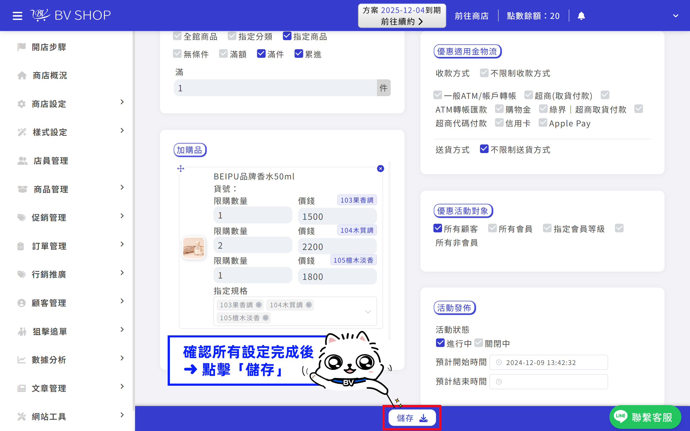Click the box icon beside 商品管理

[23, 189]
